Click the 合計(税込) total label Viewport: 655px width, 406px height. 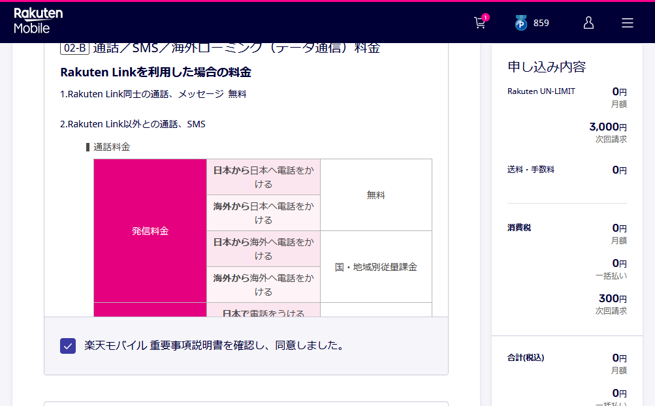526,358
